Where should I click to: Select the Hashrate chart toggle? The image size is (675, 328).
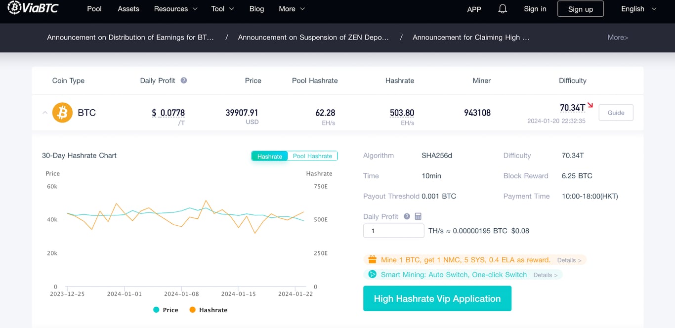270,156
